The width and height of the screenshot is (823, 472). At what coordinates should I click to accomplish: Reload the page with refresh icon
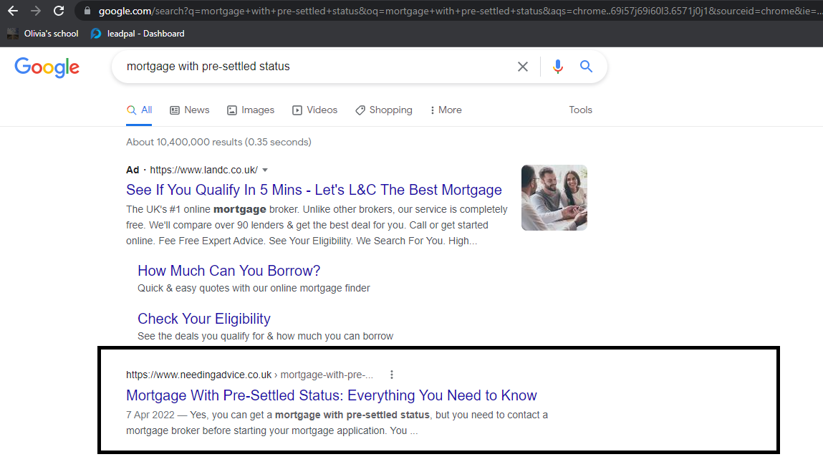point(59,11)
